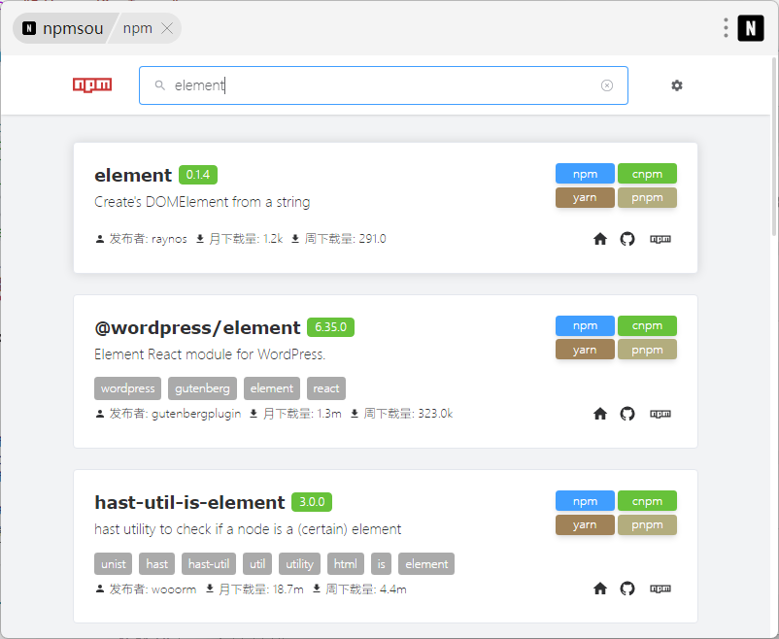Select the npm tab label
The height and width of the screenshot is (639, 779).
click(138, 28)
